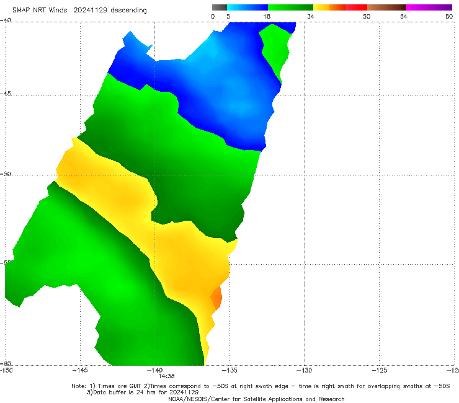
Task: Click the date "20241129" in the title
Action: pyautogui.click(x=90, y=10)
